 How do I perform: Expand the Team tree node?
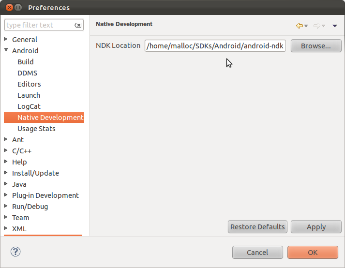click(x=6, y=217)
